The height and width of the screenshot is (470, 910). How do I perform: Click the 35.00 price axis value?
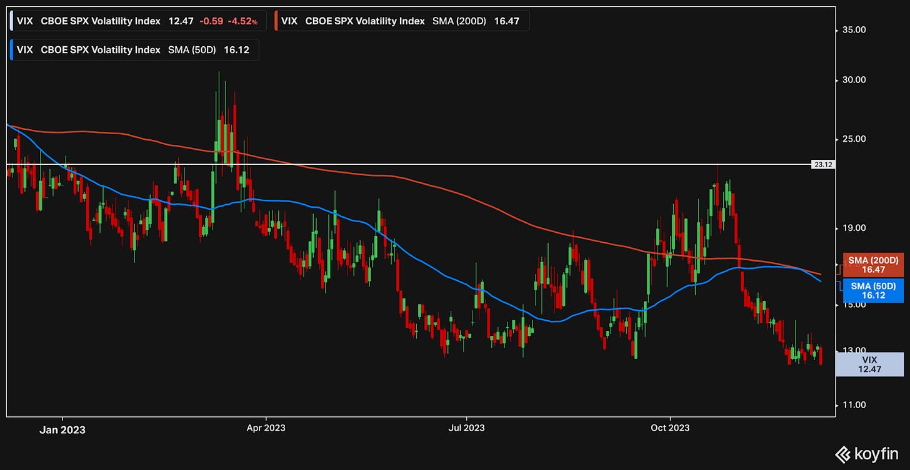(855, 30)
